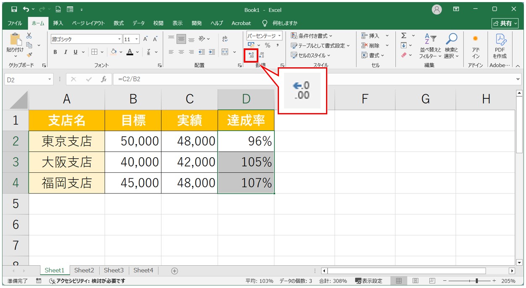This screenshot has width=526, height=288.
Task: Create a PDF with the Acrobat button
Action: click(500, 46)
